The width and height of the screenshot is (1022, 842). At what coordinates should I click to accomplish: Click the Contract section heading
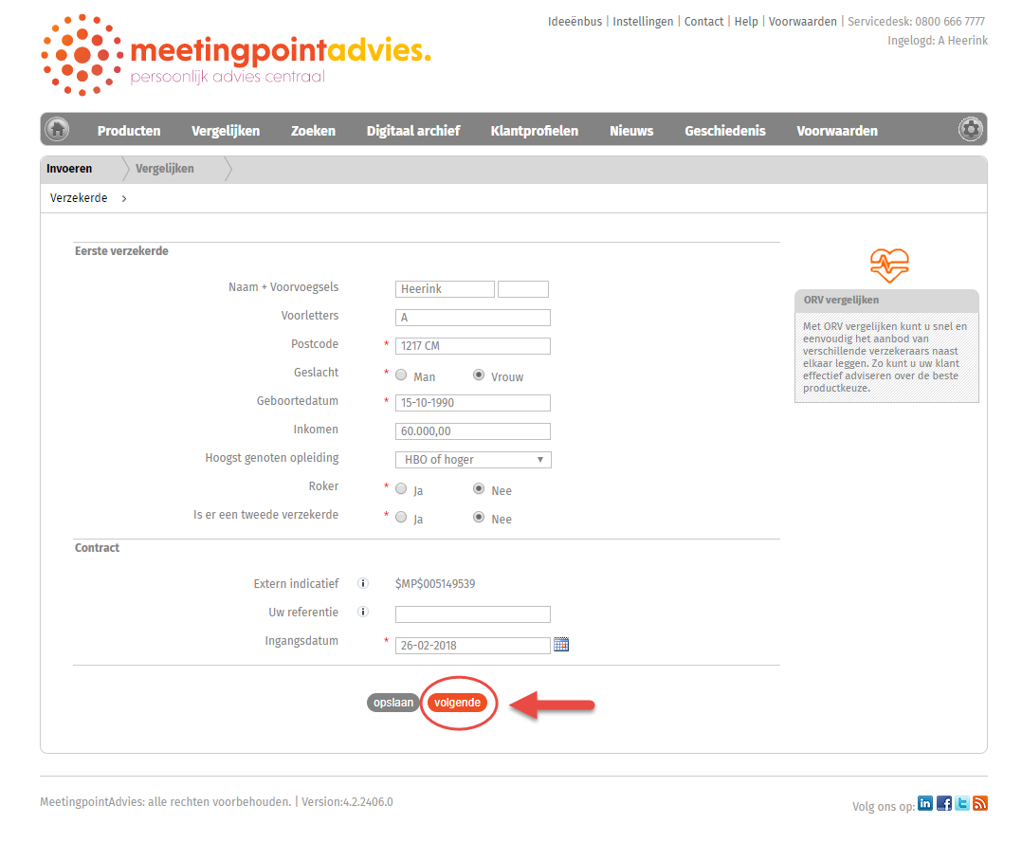point(97,548)
